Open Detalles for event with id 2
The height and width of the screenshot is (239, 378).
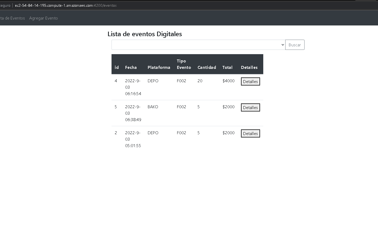click(x=250, y=133)
